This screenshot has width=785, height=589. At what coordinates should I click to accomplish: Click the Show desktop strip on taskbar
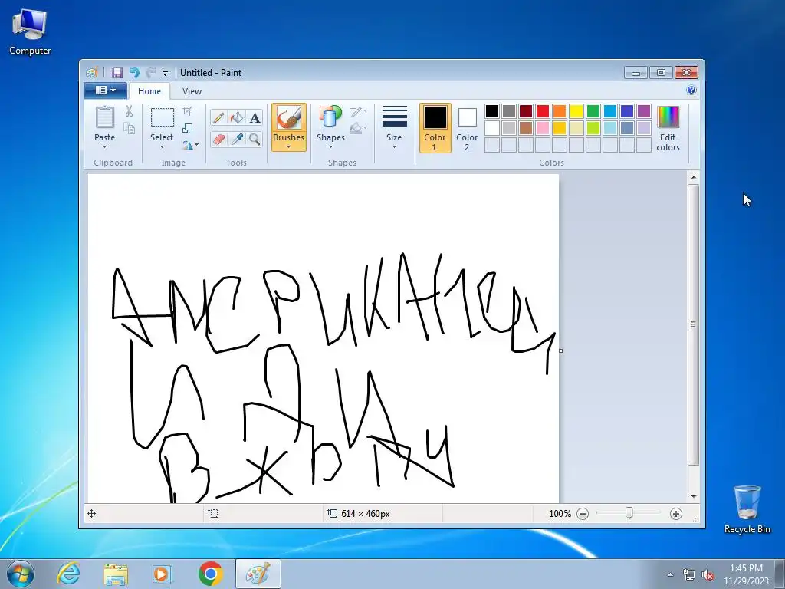(780, 574)
